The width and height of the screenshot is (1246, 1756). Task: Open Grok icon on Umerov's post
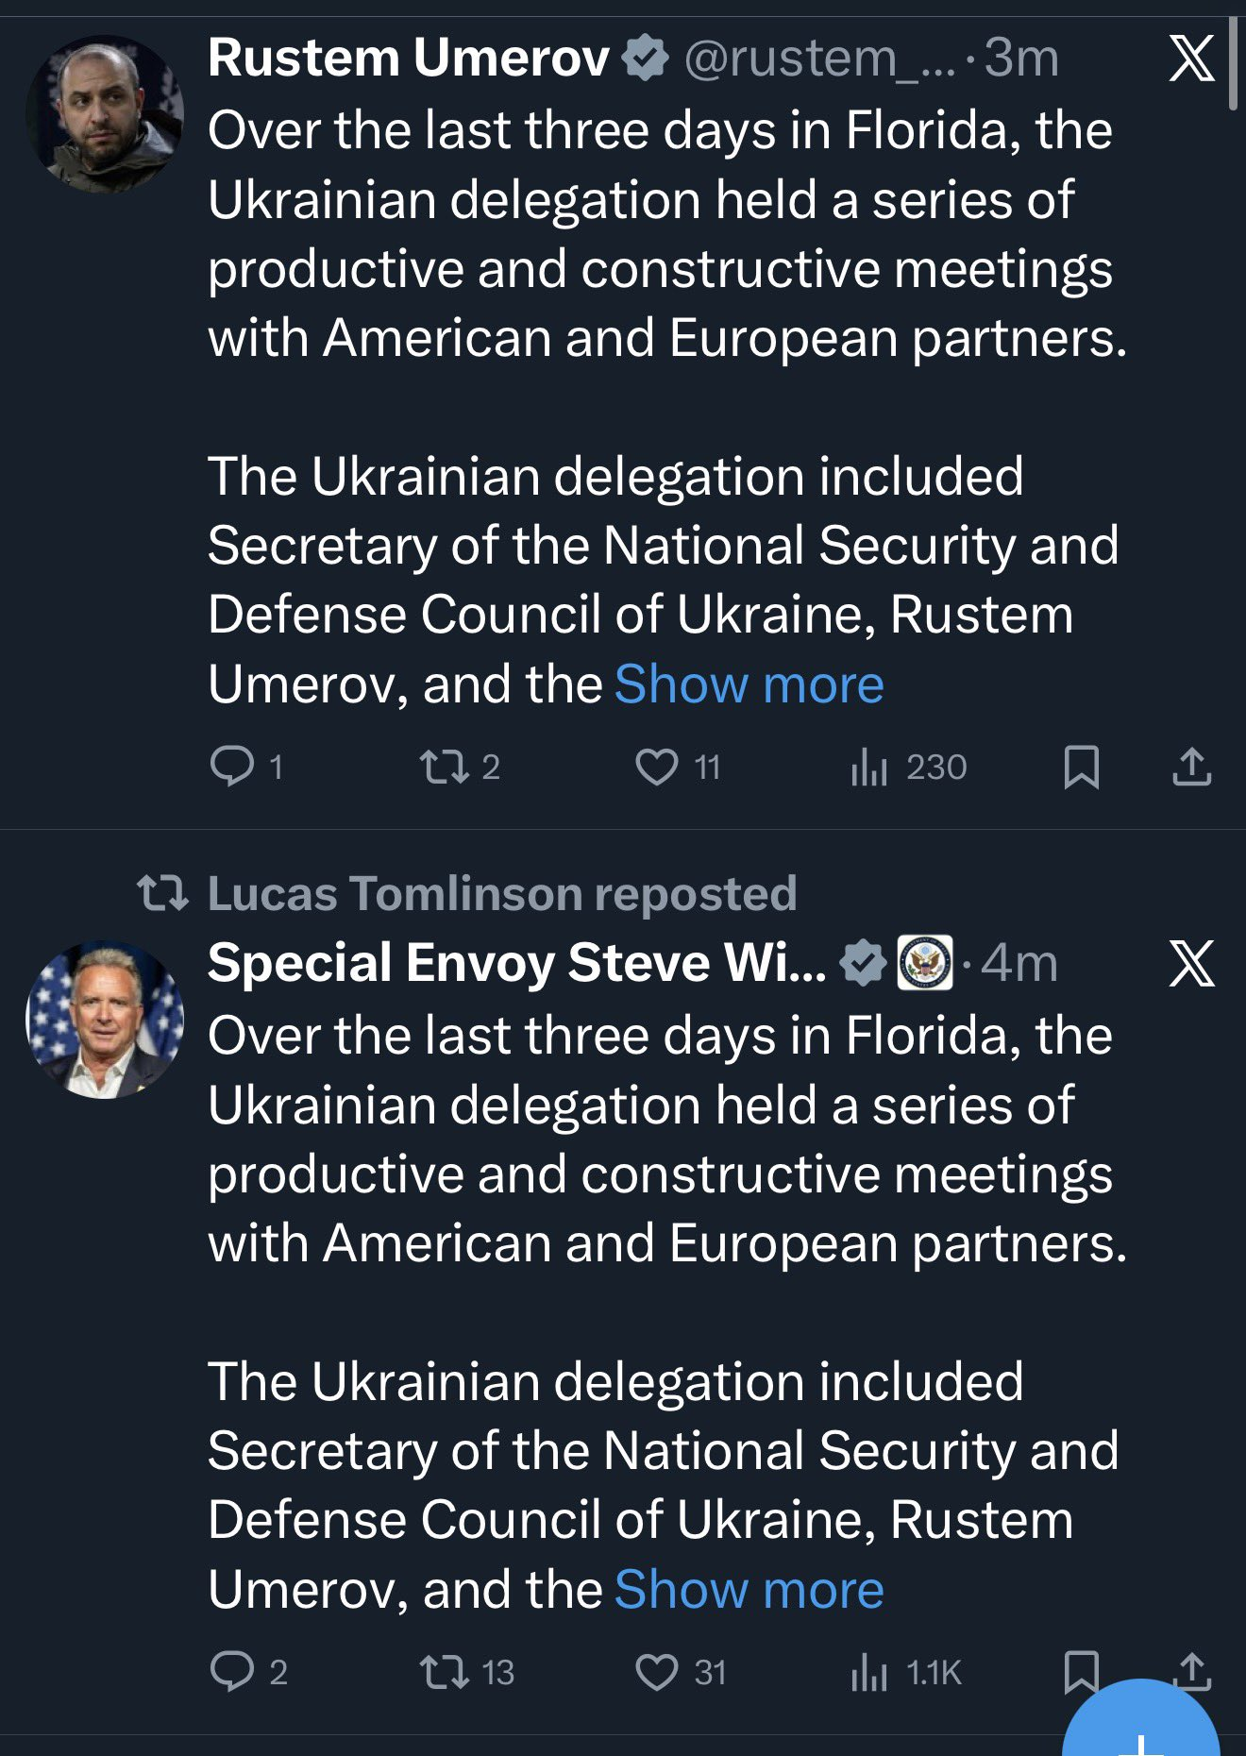tap(1191, 59)
